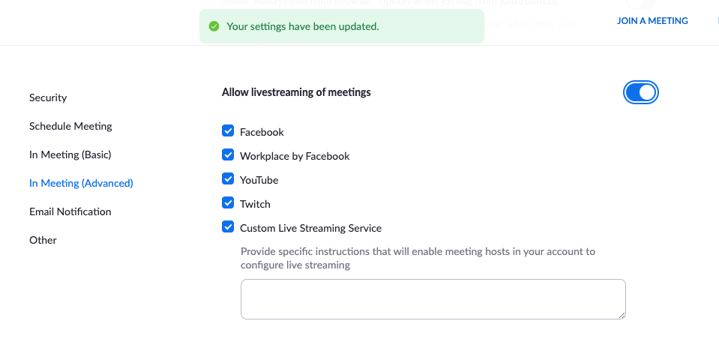The image size is (719, 348).
Task: Click the green success checkmark icon
Action: [214, 26]
